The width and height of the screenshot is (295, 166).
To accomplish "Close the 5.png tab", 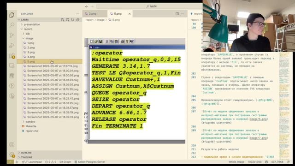I will tap(130, 14).
